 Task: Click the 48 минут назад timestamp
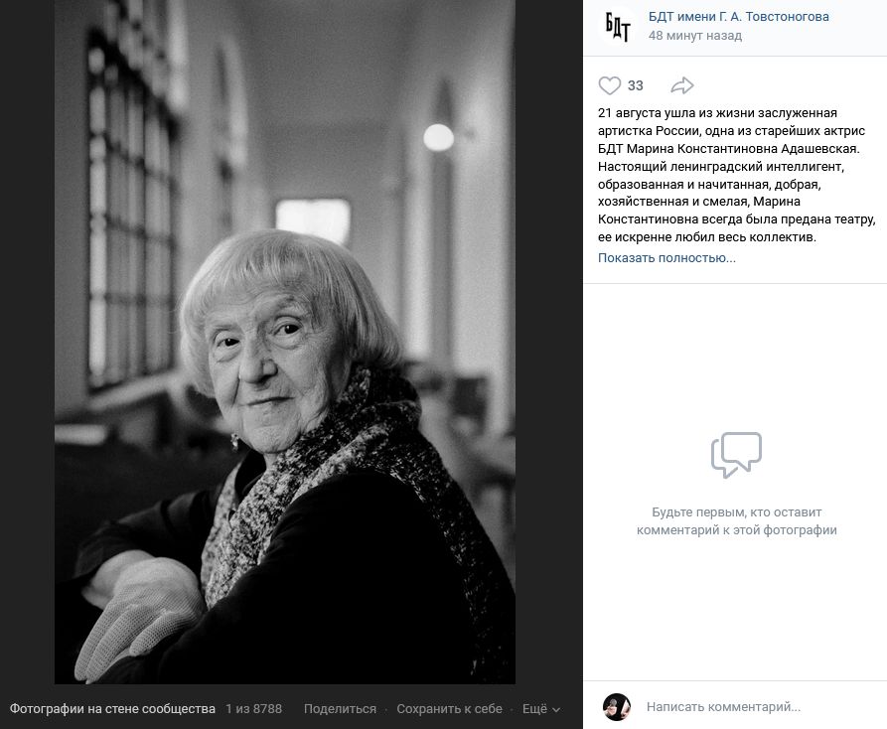coord(694,36)
